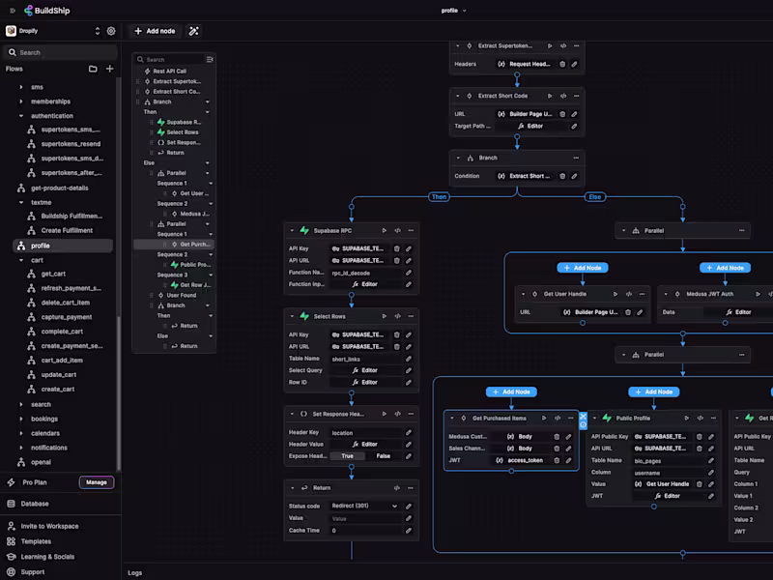Add Node above Get Purchased Items
The width and height of the screenshot is (773, 580).
click(x=511, y=391)
